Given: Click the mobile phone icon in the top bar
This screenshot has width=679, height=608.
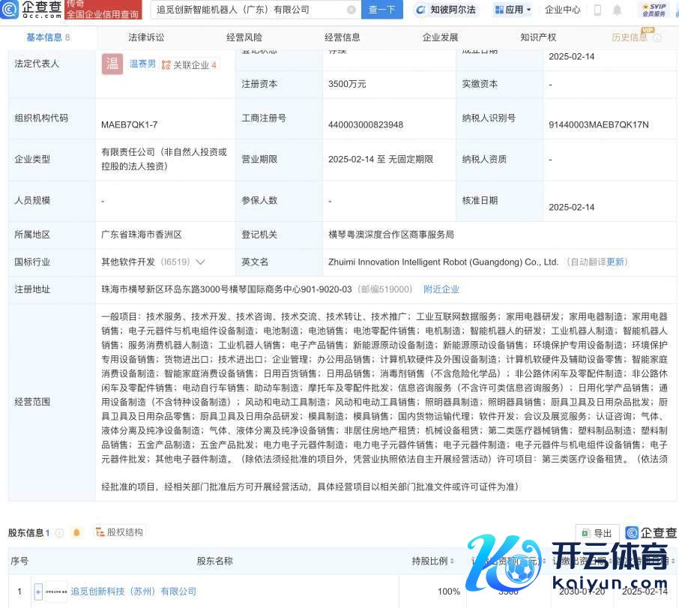Looking at the screenshot, I should (x=597, y=10).
